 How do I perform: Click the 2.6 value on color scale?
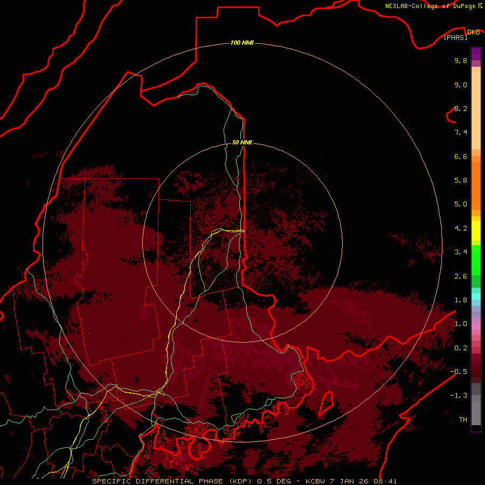(x=461, y=276)
